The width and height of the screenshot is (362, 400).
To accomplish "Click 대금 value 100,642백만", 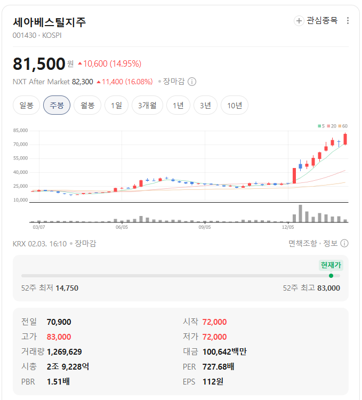I will (224, 352).
